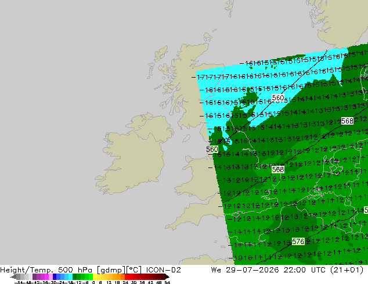The height and width of the screenshot is (284, 368).
Task: Click the right arrow end of the color legend
Action: tap(167, 276)
